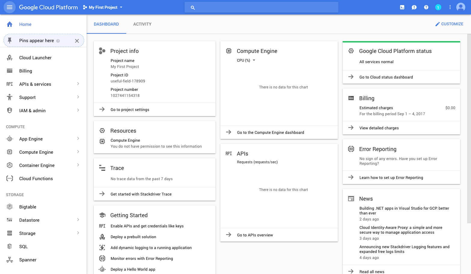Click Deploy a prebuilt solution
Viewport: 471px width, 274px height.
coord(133,237)
